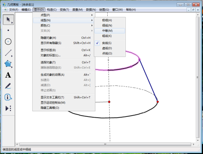Restore the inner document window
Image resolution: width=203 pixels, height=154 pixels.
pyautogui.click(x=193, y=10)
